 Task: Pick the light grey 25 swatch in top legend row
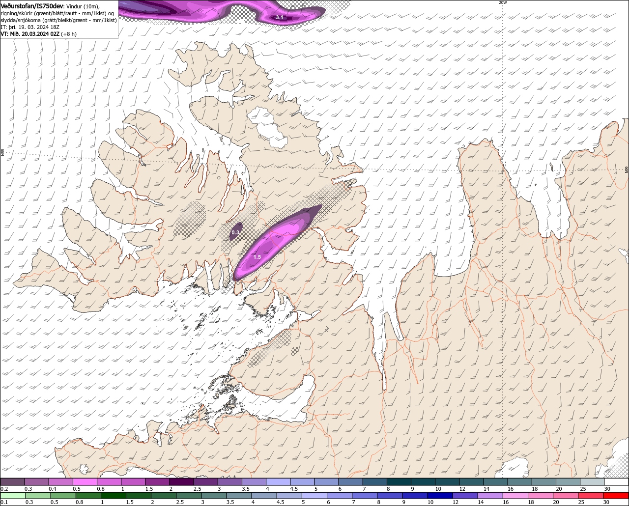pyautogui.click(x=592, y=482)
